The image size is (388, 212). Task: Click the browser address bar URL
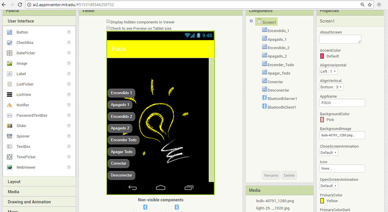click(73, 5)
